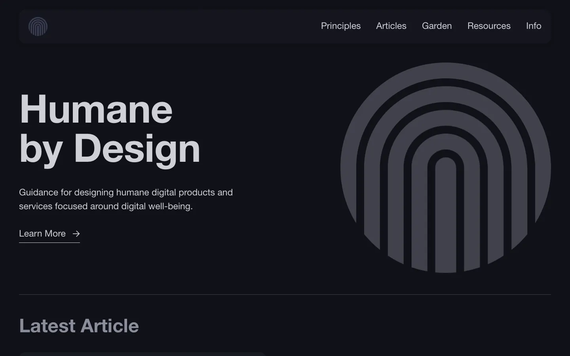Select the Info menu item
This screenshot has width=570, height=356.
[x=533, y=26]
